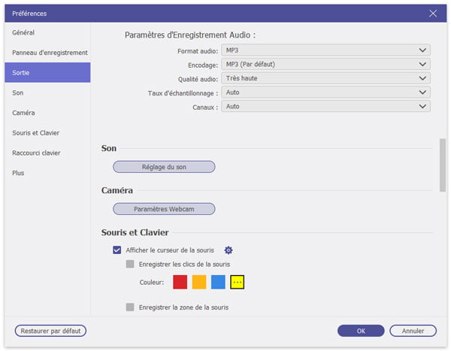Select the Caméra sidebar item

pyautogui.click(x=23, y=113)
